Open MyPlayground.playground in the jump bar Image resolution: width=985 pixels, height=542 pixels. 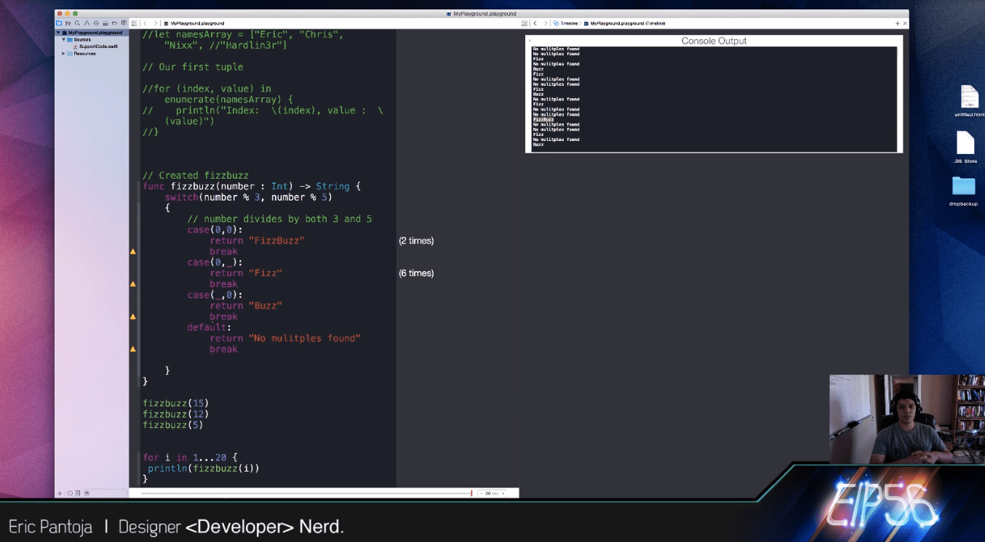coord(199,23)
